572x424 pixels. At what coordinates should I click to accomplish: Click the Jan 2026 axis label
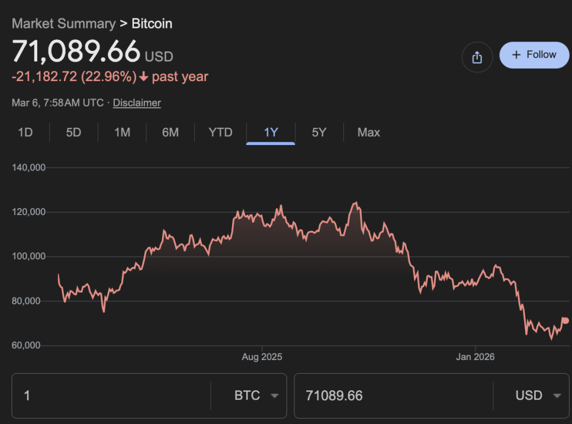pos(475,357)
